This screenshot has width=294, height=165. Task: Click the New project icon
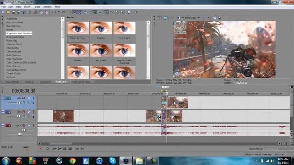tap(3, 12)
